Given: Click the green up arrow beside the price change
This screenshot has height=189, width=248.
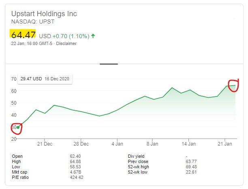Looking at the screenshot, I should [x=93, y=36].
